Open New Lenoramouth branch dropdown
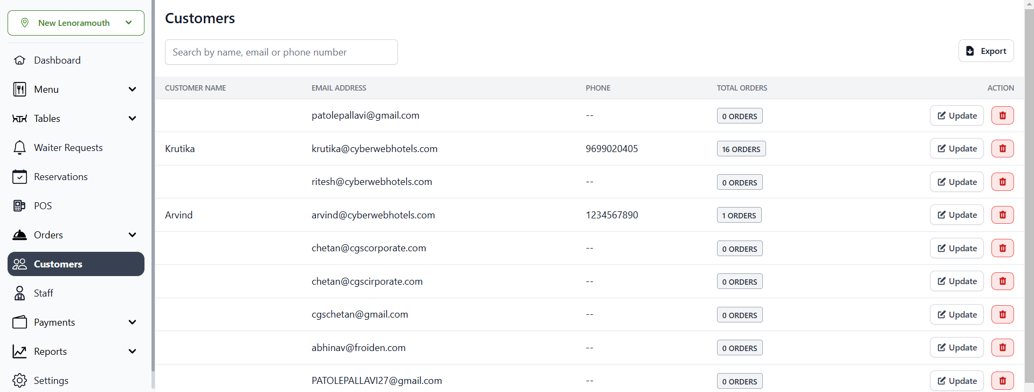The image size is (1034, 392). coord(76,23)
